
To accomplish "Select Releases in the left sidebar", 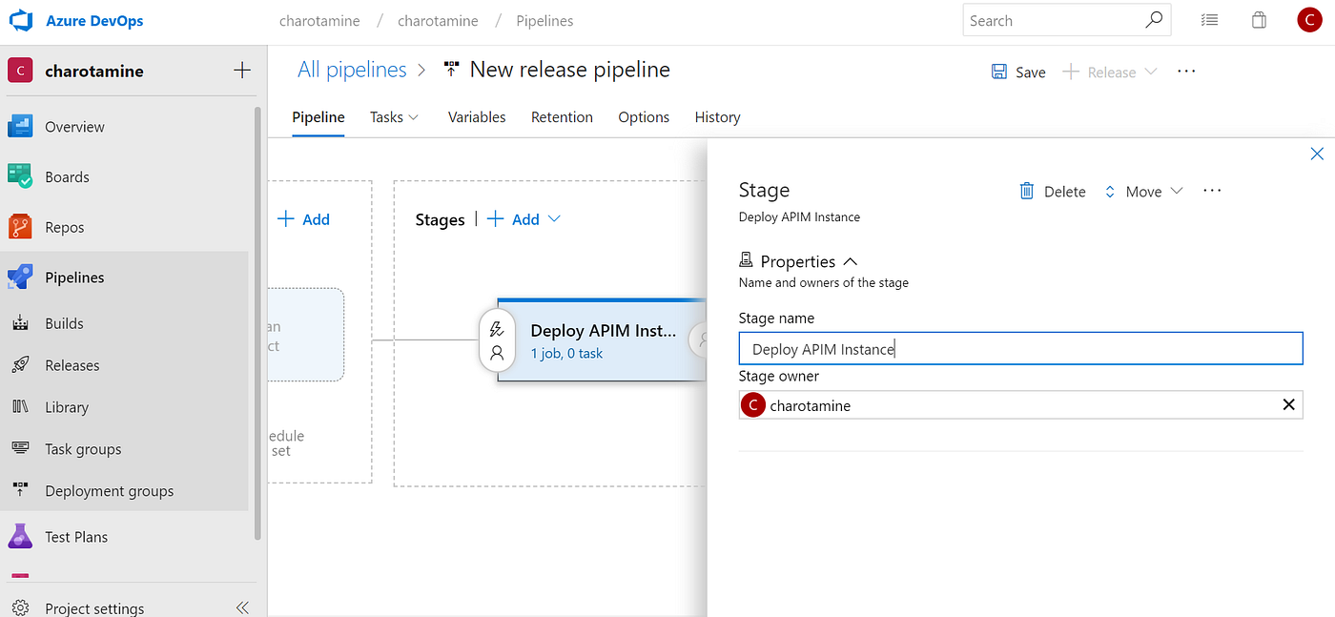I will pos(73,364).
